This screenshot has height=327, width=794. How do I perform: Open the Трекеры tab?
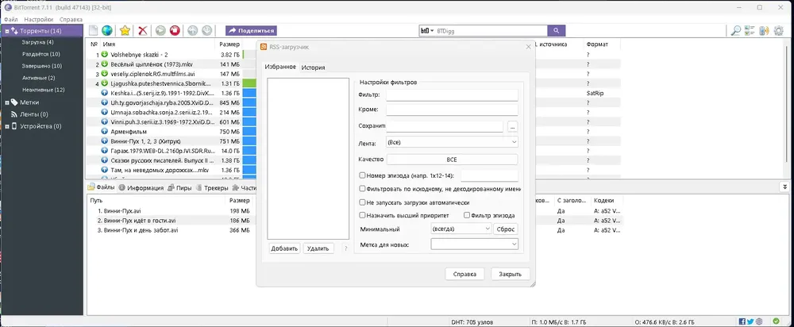(212, 188)
